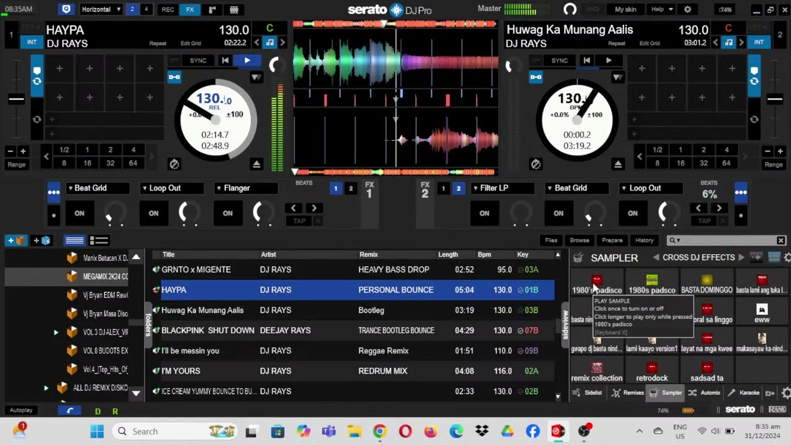Jump to track start on deck 1
Viewport: 791px width, 445px height.
click(226, 60)
